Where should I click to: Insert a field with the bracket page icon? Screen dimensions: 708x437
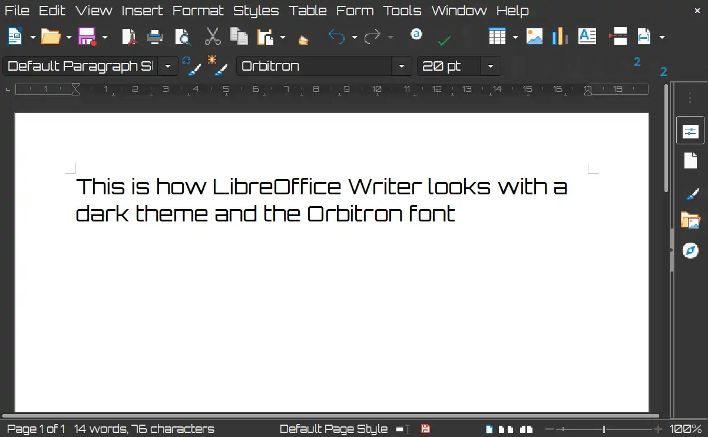(644, 37)
